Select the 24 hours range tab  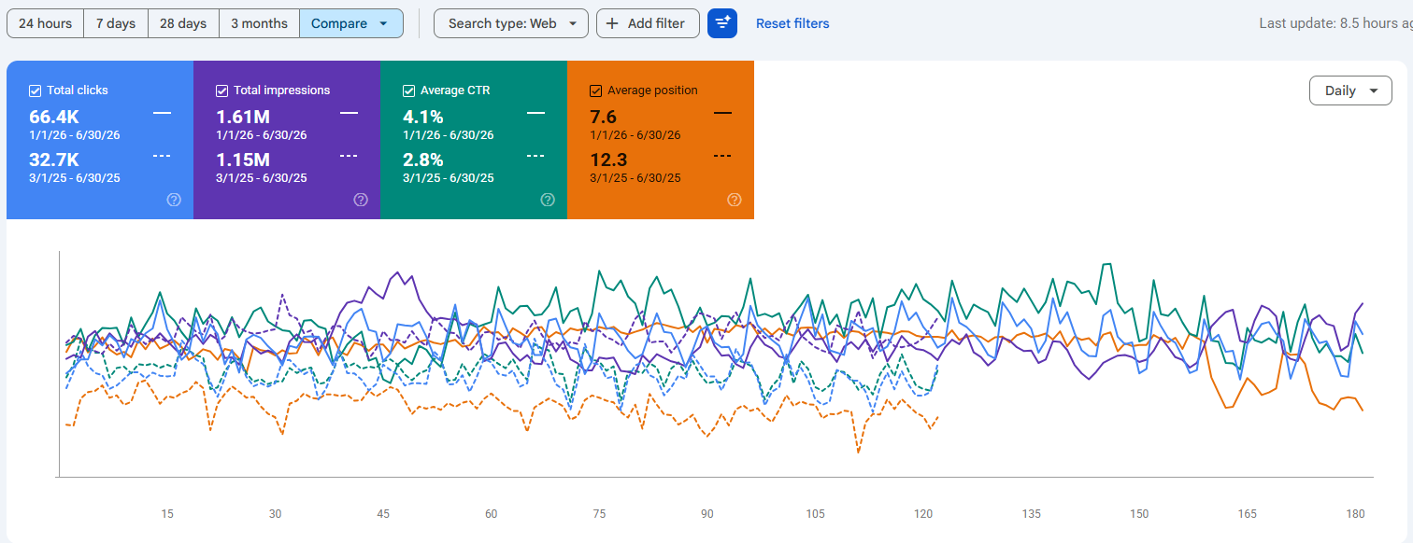pos(45,23)
